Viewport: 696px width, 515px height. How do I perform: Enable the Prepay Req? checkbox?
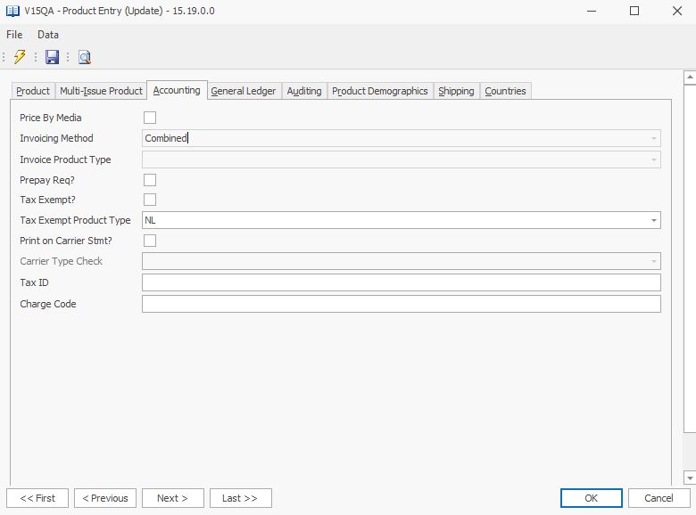pyautogui.click(x=150, y=180)
